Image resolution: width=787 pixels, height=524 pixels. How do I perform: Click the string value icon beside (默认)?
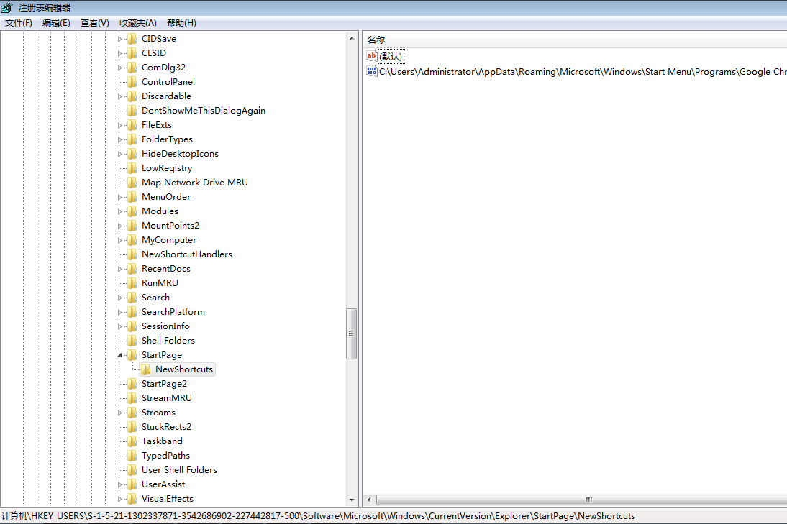[371, 56]
